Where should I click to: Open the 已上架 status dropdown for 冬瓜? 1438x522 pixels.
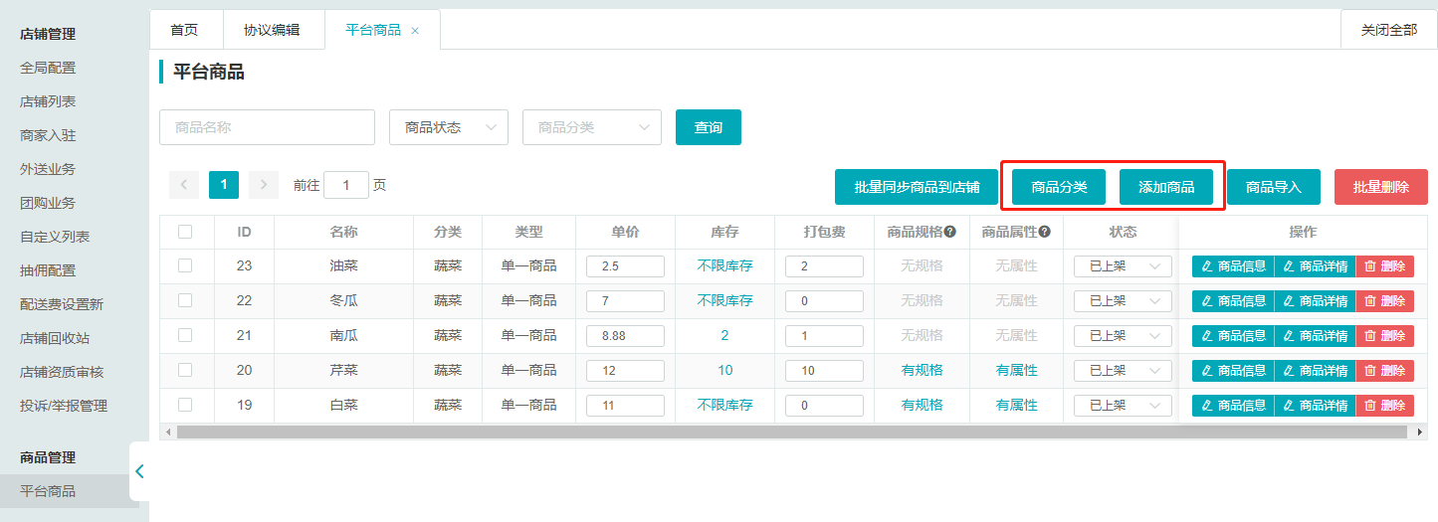tap(1123, 301)
